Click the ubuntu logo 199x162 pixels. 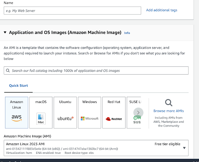click(x=66, y=118)
